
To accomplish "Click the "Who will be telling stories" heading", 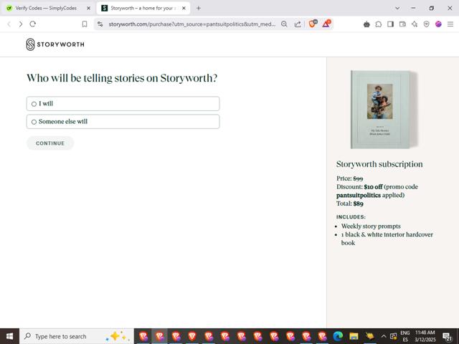I will (x=122, y=78).
